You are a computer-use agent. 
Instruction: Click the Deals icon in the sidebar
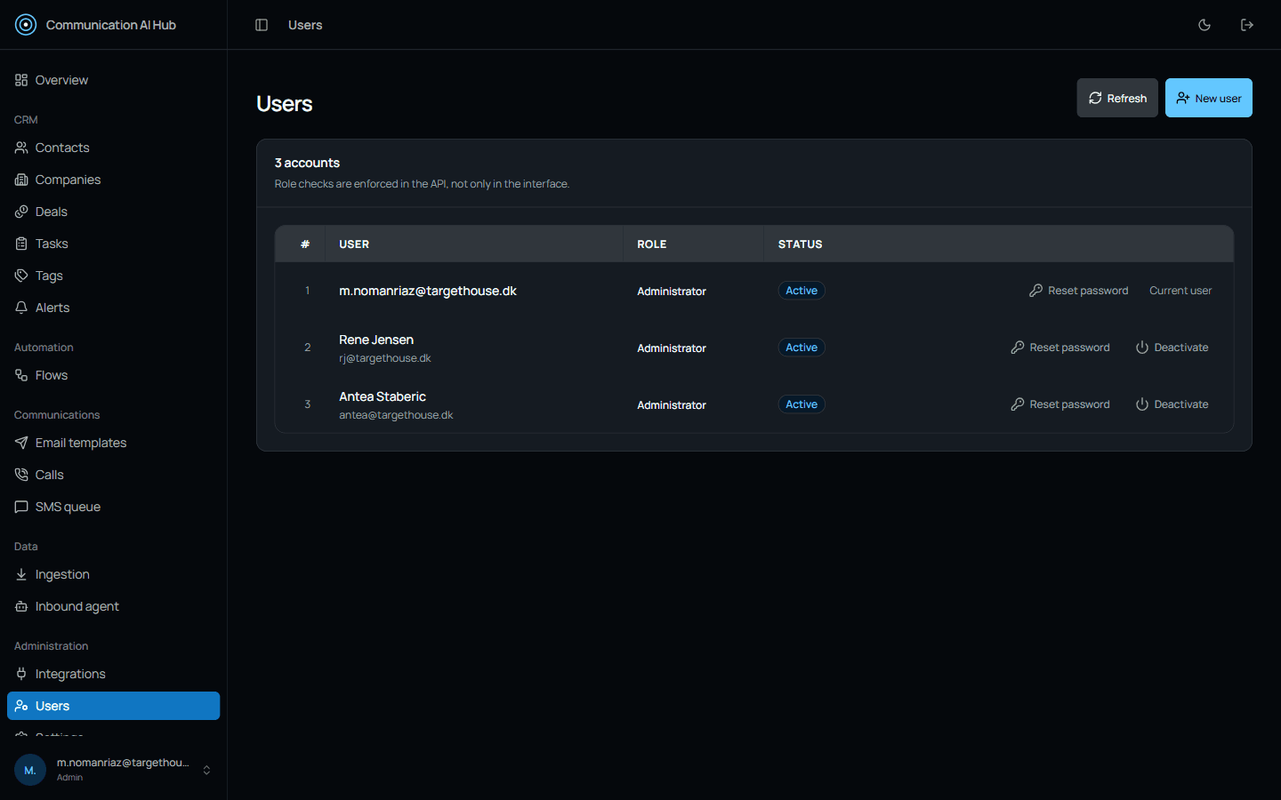21,212
